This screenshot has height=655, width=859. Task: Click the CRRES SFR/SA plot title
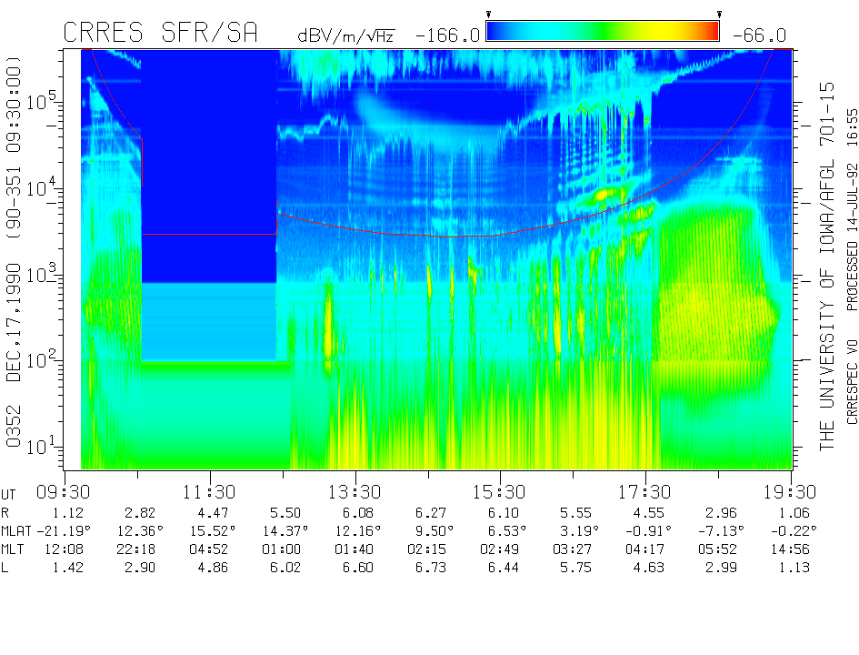click(161, 34)
